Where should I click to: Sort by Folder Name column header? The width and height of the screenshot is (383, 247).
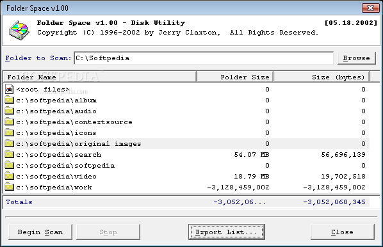click(100, 77)
